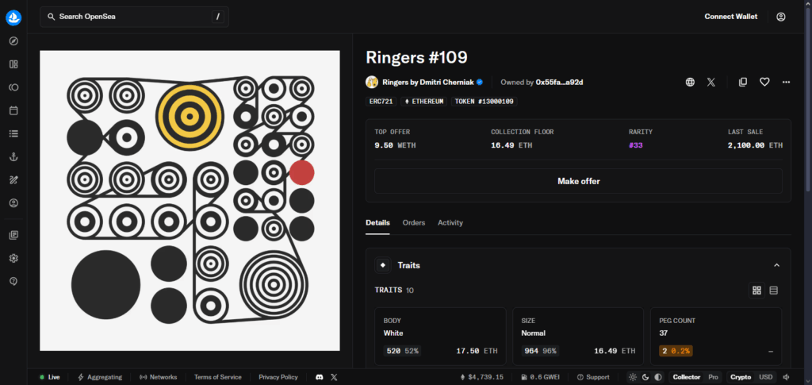The height and width of the screenshot is (385, 812).
Task: Click the OpenSea logo in the sidebar
Action: [x=13, y=17]
